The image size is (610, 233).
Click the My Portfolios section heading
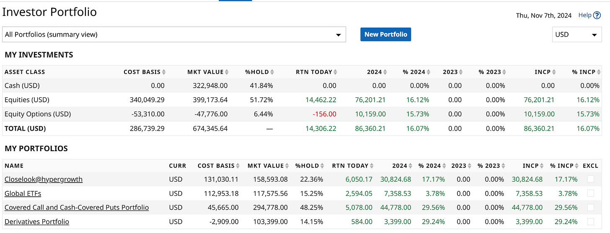pyautogui.click(x=36, y=148)
